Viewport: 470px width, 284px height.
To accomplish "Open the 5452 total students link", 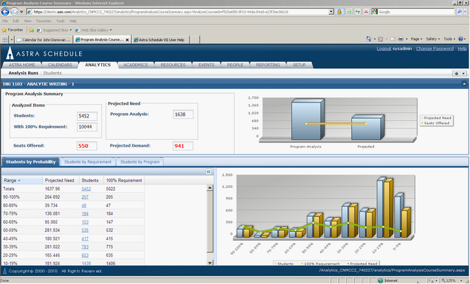I will pyautogui.click(x=86, y=189).
